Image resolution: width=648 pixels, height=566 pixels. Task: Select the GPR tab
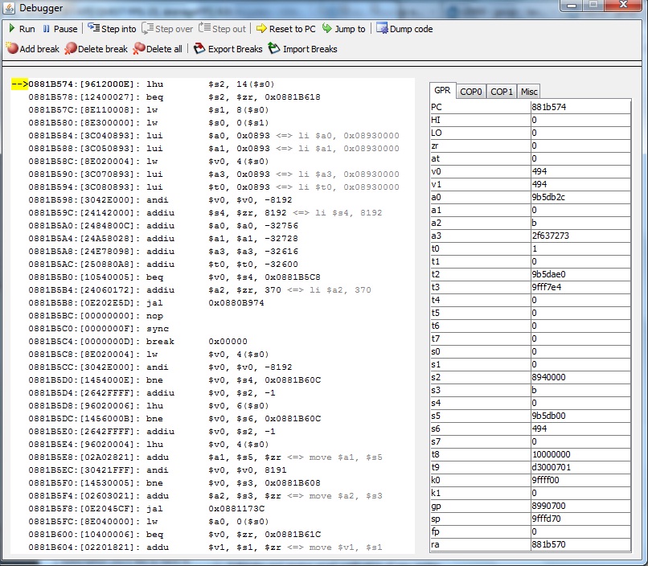tap(442, 91)
